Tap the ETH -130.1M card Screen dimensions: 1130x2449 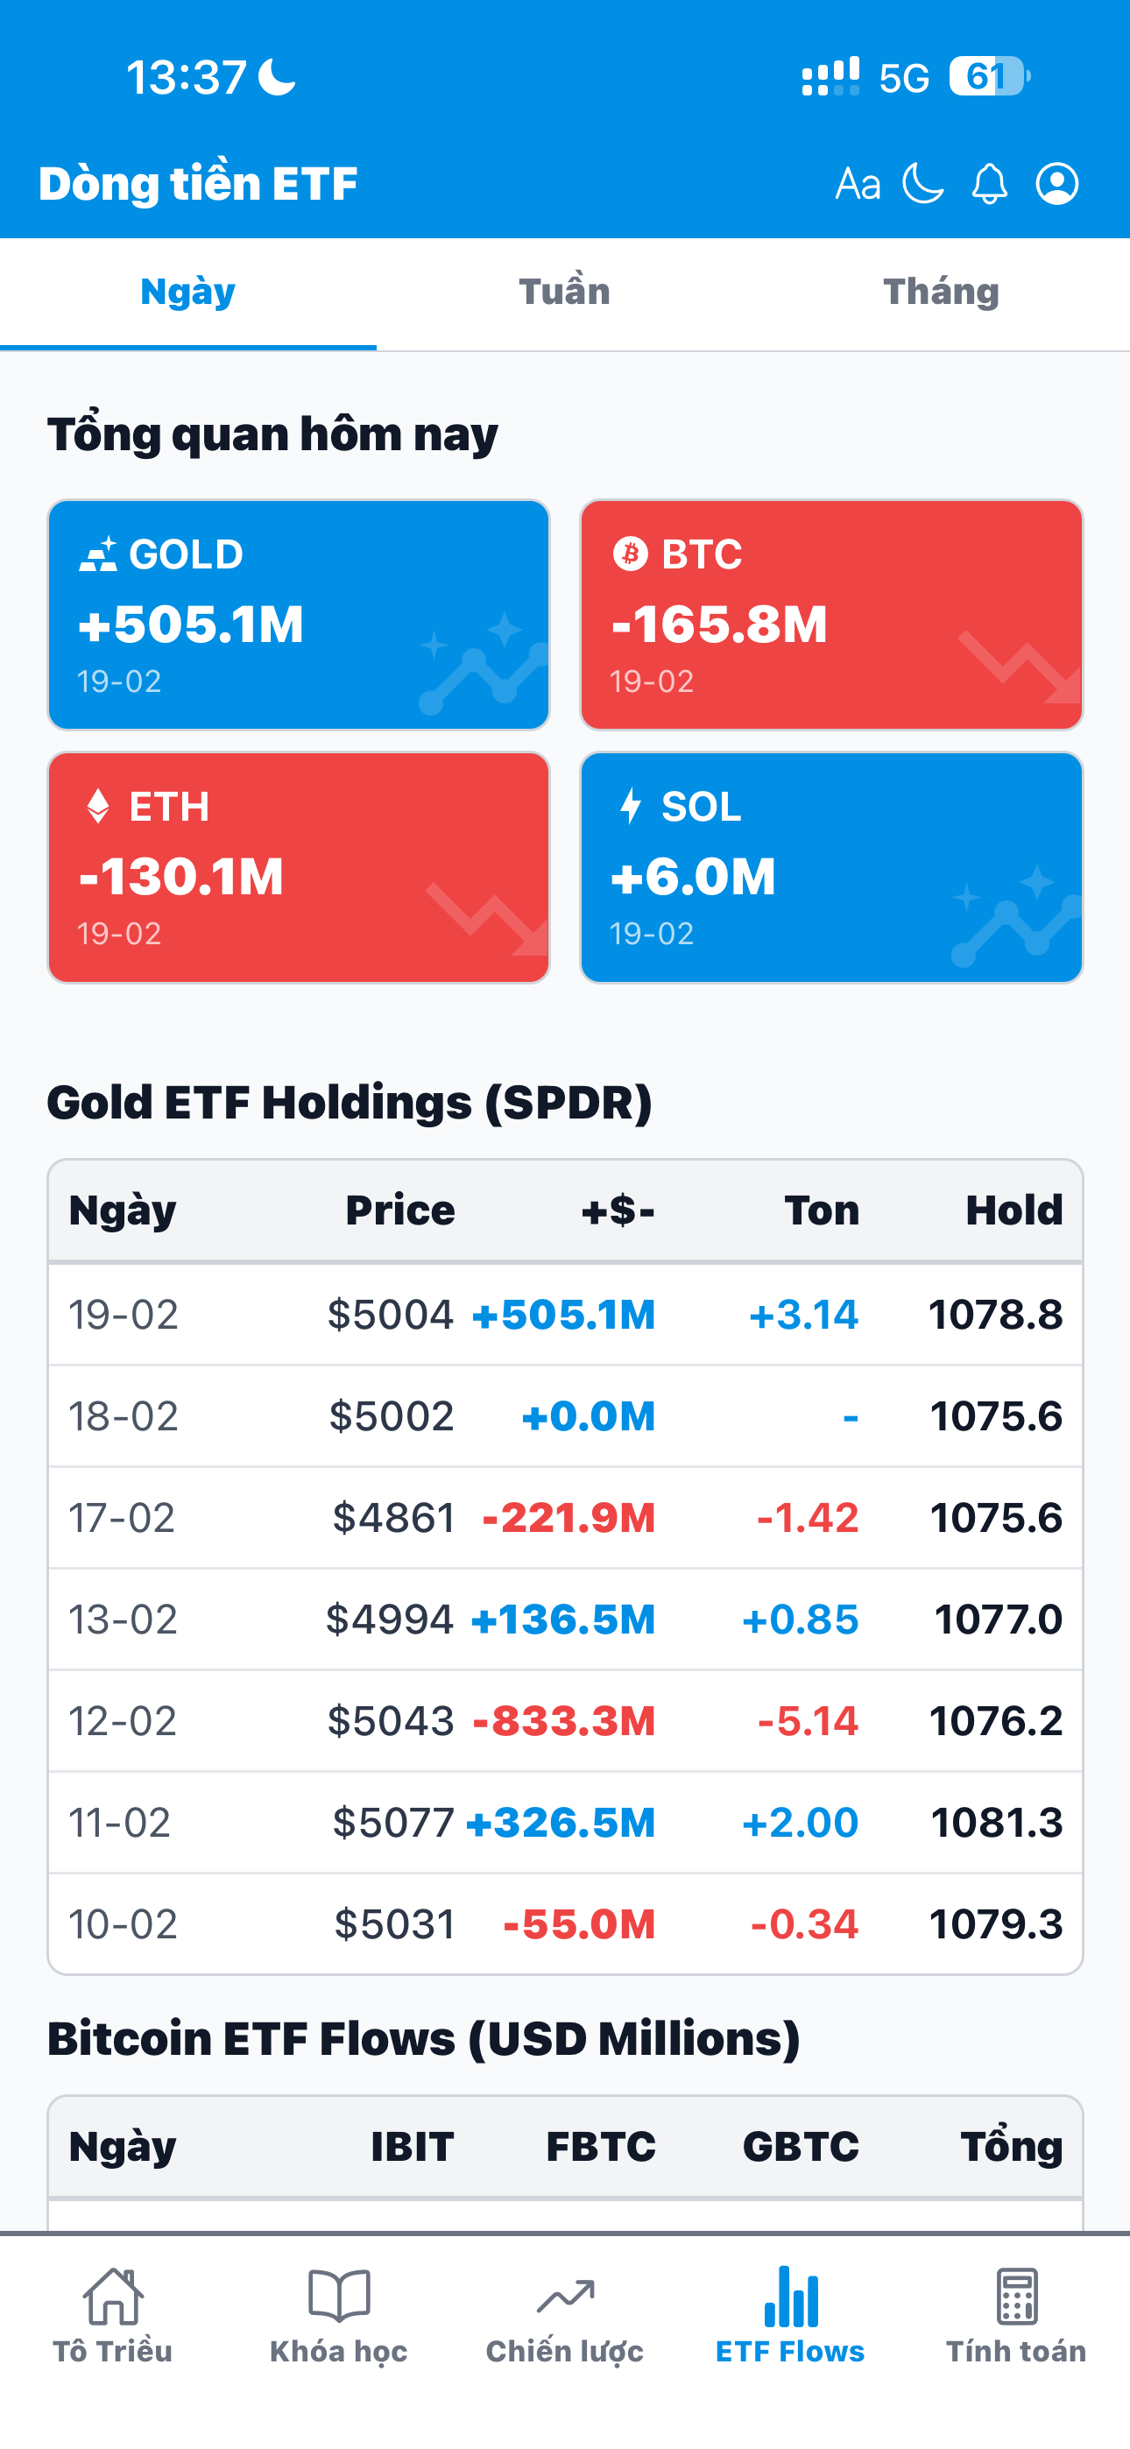(299, 867)
